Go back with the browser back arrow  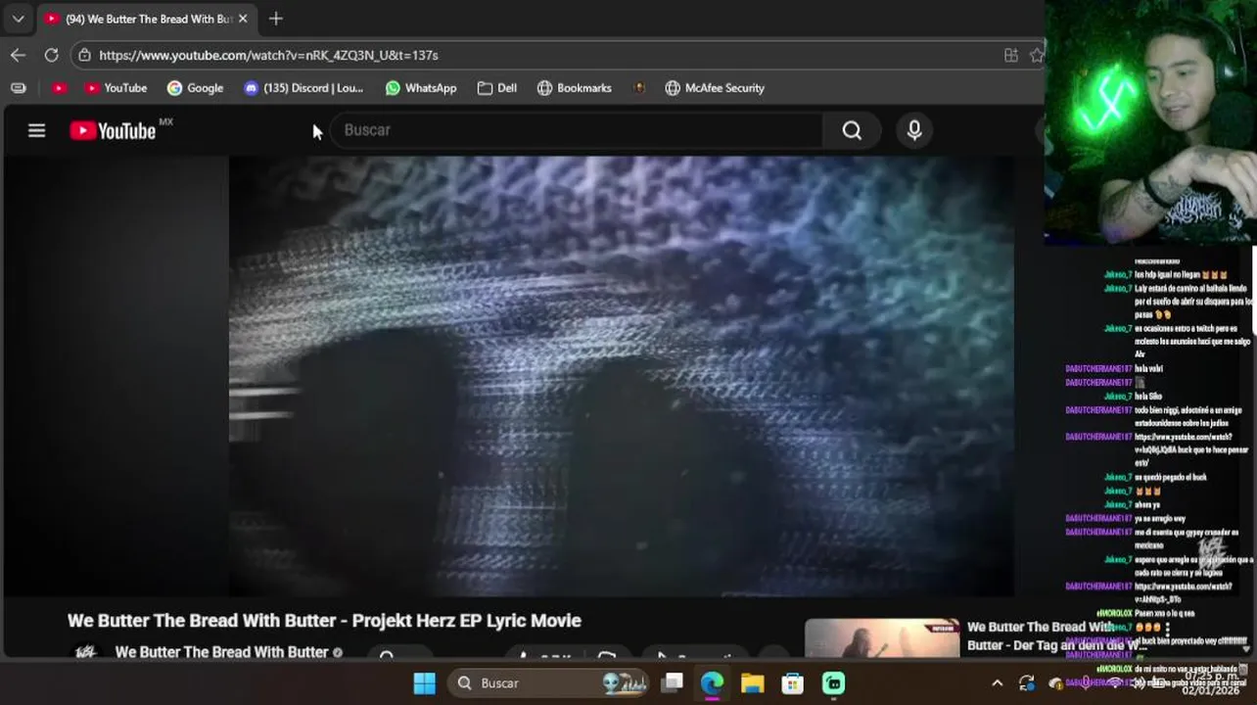point(18,55)
